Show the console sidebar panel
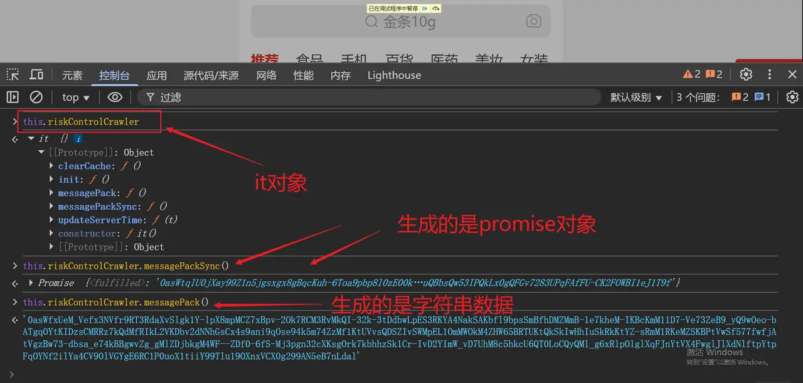 [x=13, y=97]
